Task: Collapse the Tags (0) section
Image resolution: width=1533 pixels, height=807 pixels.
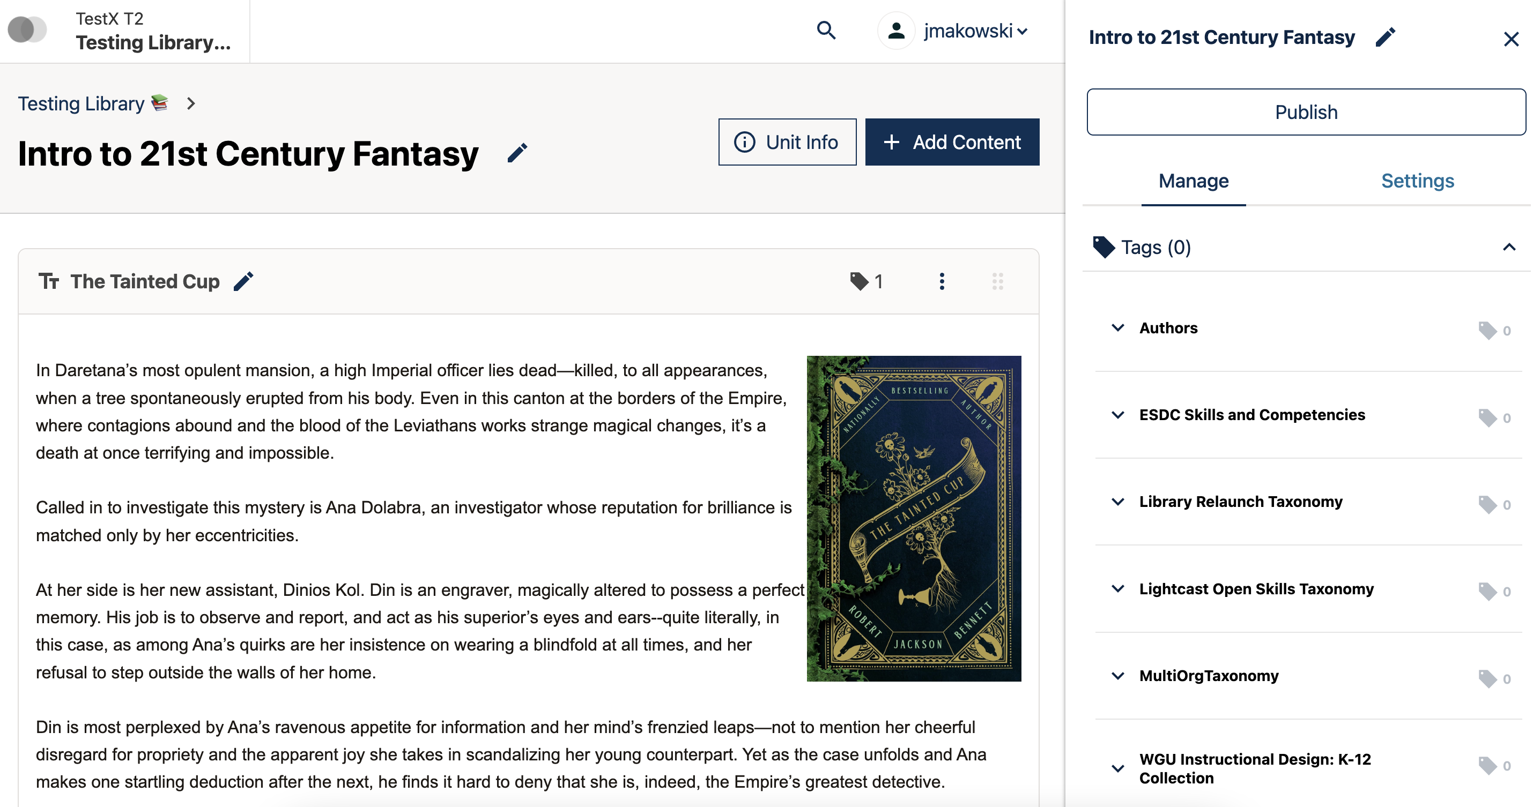Action: (x=1508, y=247)
